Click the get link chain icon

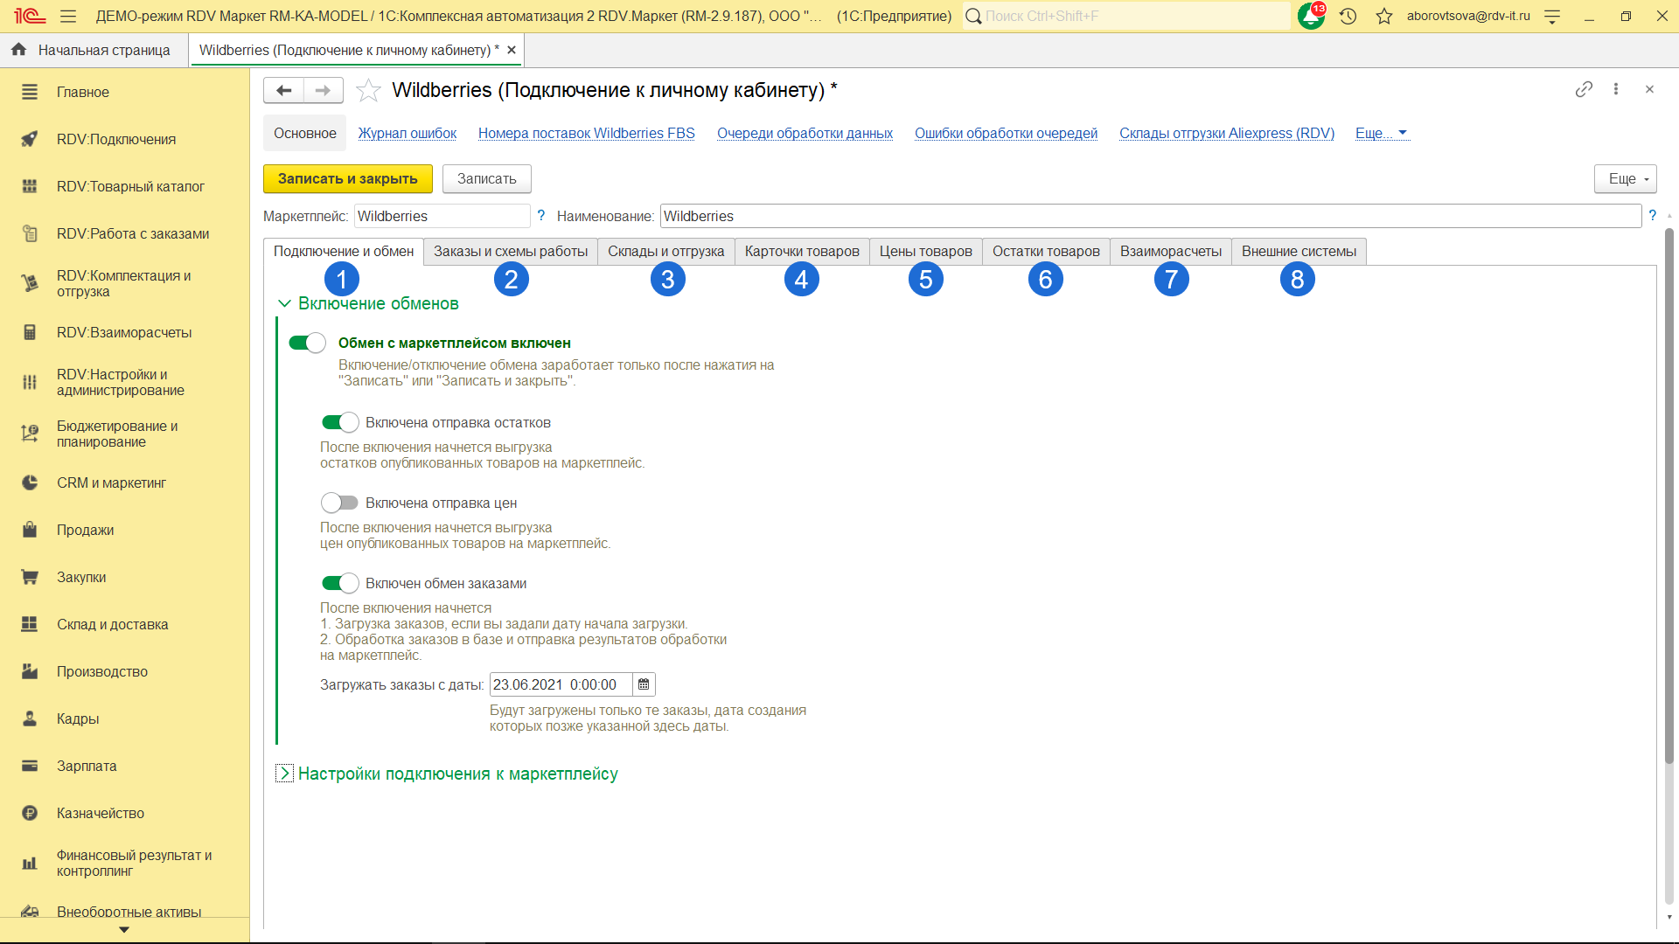click(1584, 89)
